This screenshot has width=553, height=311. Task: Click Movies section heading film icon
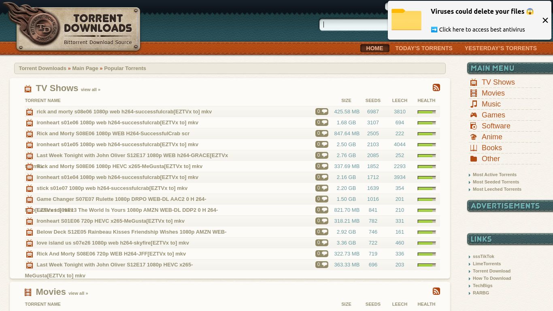(28, 292)
